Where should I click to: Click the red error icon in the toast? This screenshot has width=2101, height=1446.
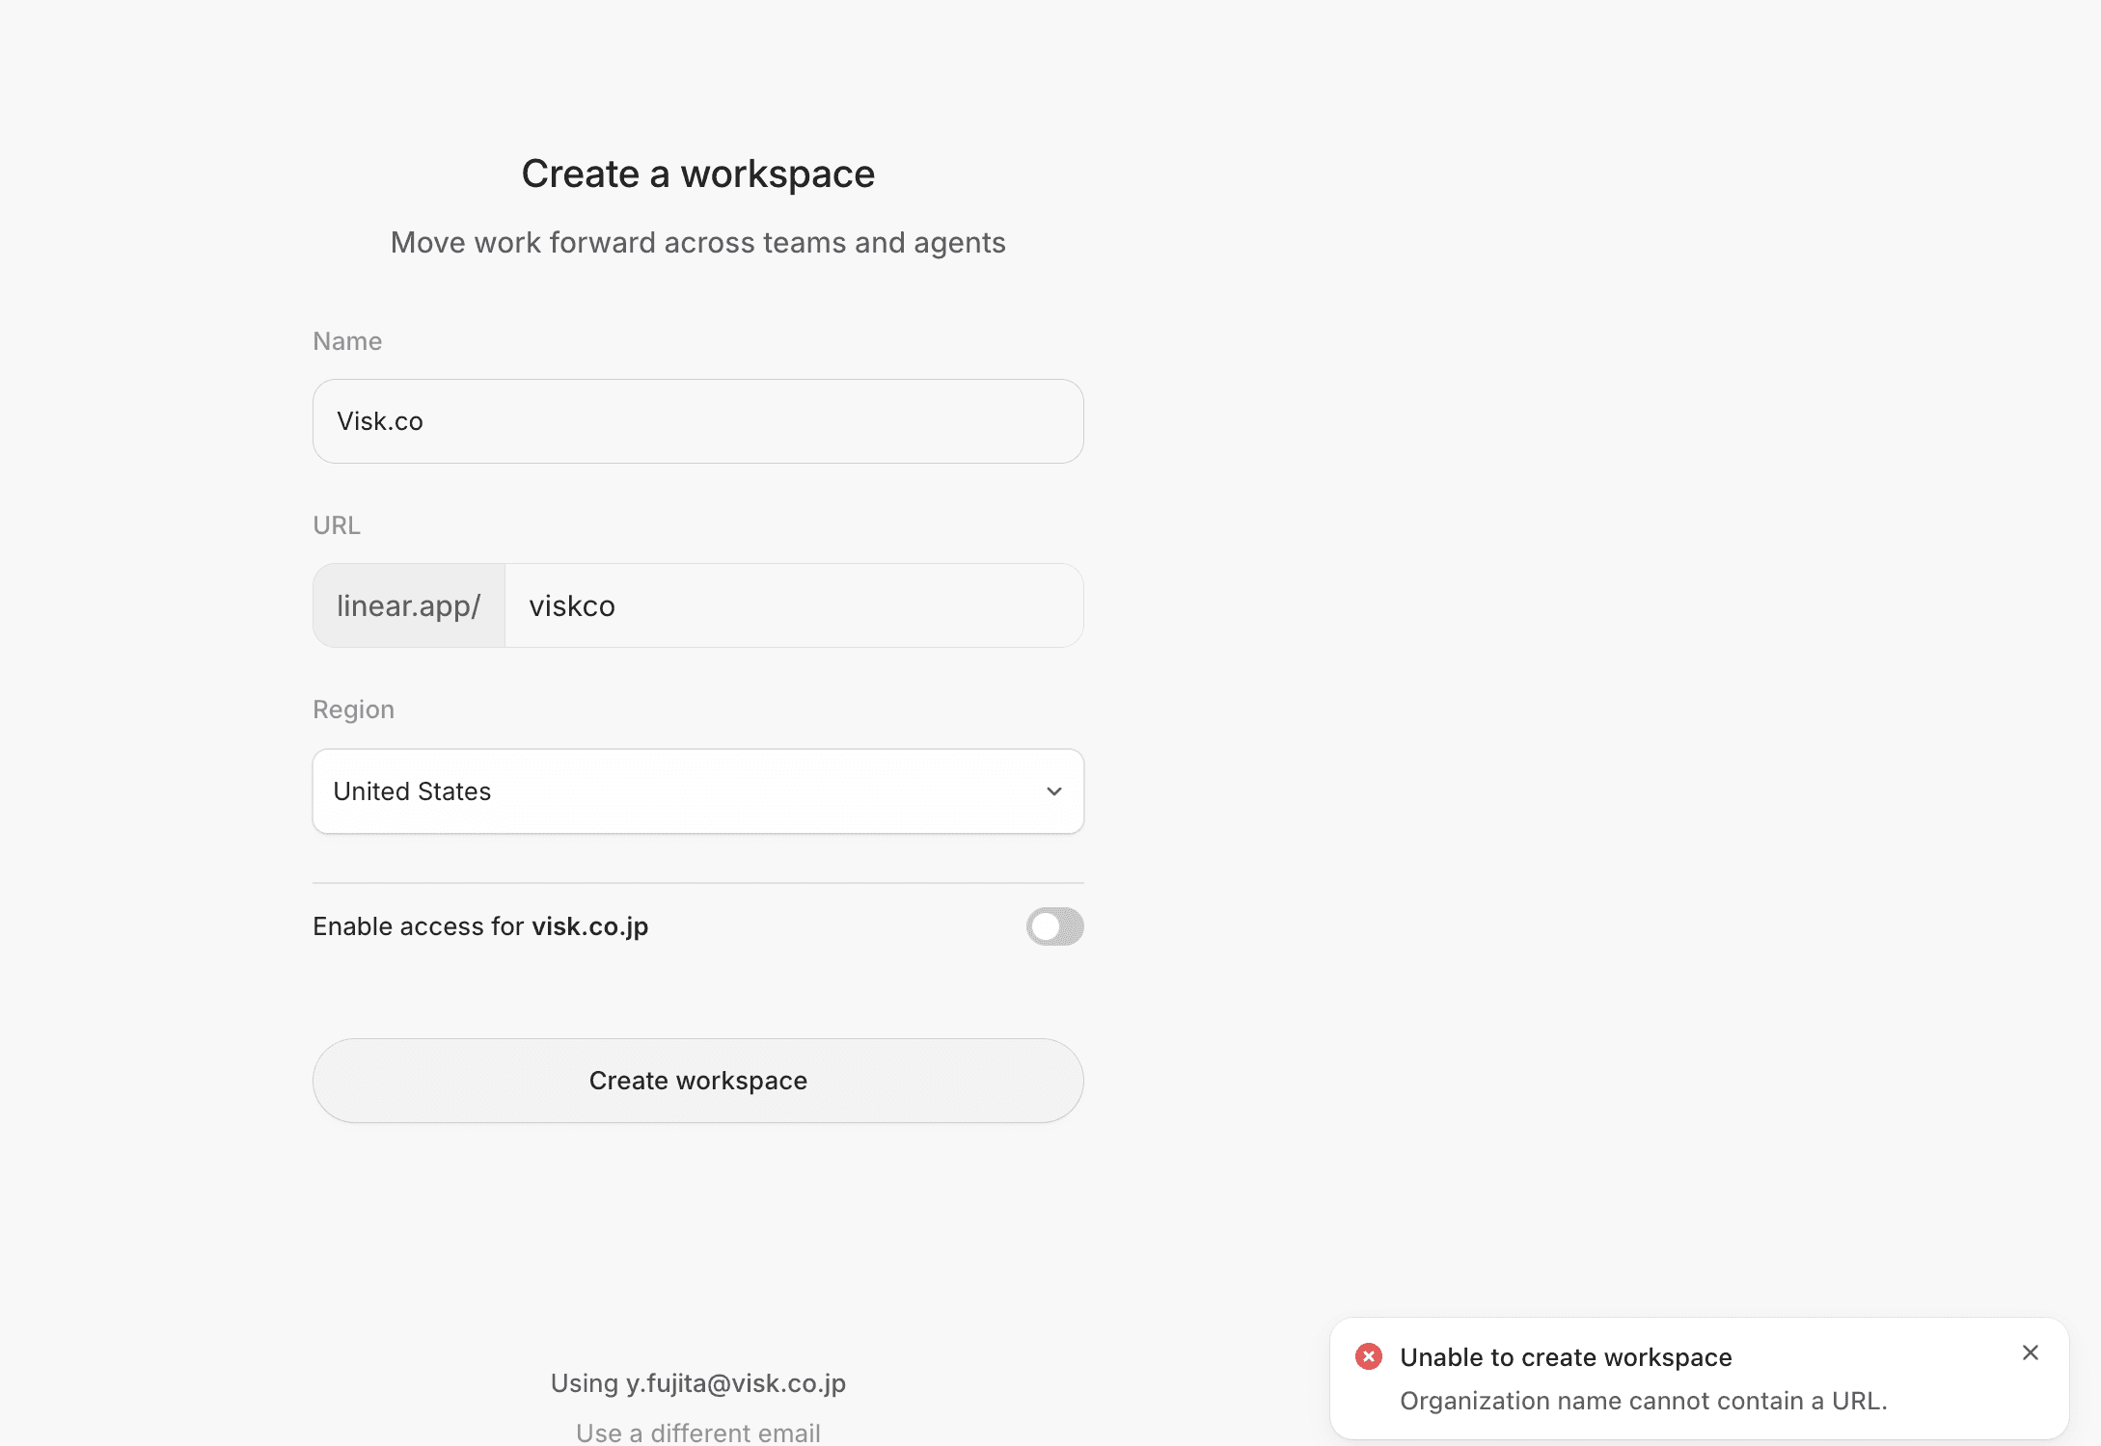point(1368,1356)
